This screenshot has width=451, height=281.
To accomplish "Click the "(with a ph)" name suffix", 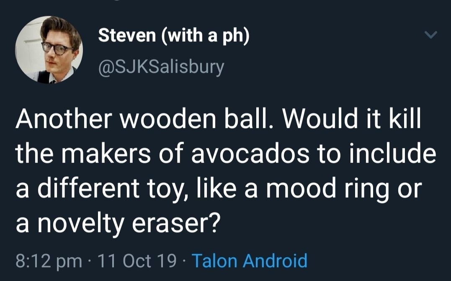I will (x=205, y=36).
